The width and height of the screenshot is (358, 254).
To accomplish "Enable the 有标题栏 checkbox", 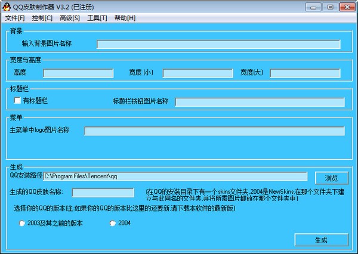I will click(x=18, y=101).
